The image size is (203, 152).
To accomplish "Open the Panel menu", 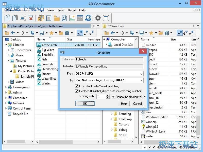I will [x=72, y=10].
